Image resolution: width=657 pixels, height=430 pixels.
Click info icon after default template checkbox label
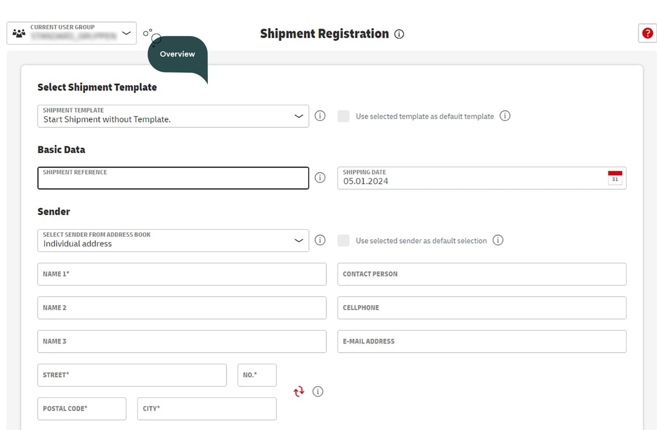click(504, 116)
